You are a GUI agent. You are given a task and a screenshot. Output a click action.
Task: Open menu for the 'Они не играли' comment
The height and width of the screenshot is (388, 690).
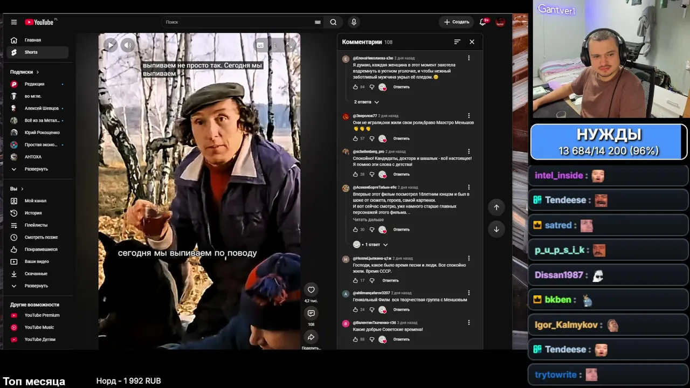pyautogui.click(x=468, y=116)
